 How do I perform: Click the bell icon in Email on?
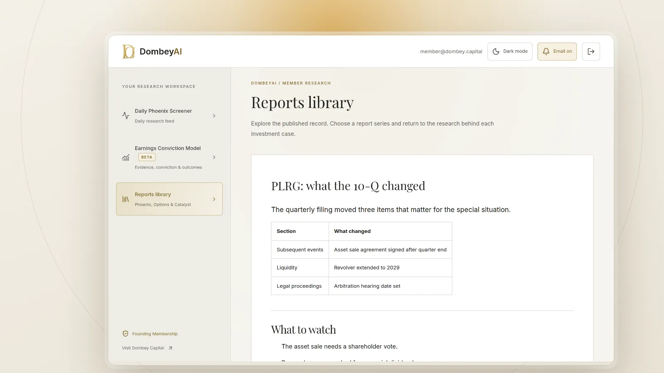click(546, 51)
